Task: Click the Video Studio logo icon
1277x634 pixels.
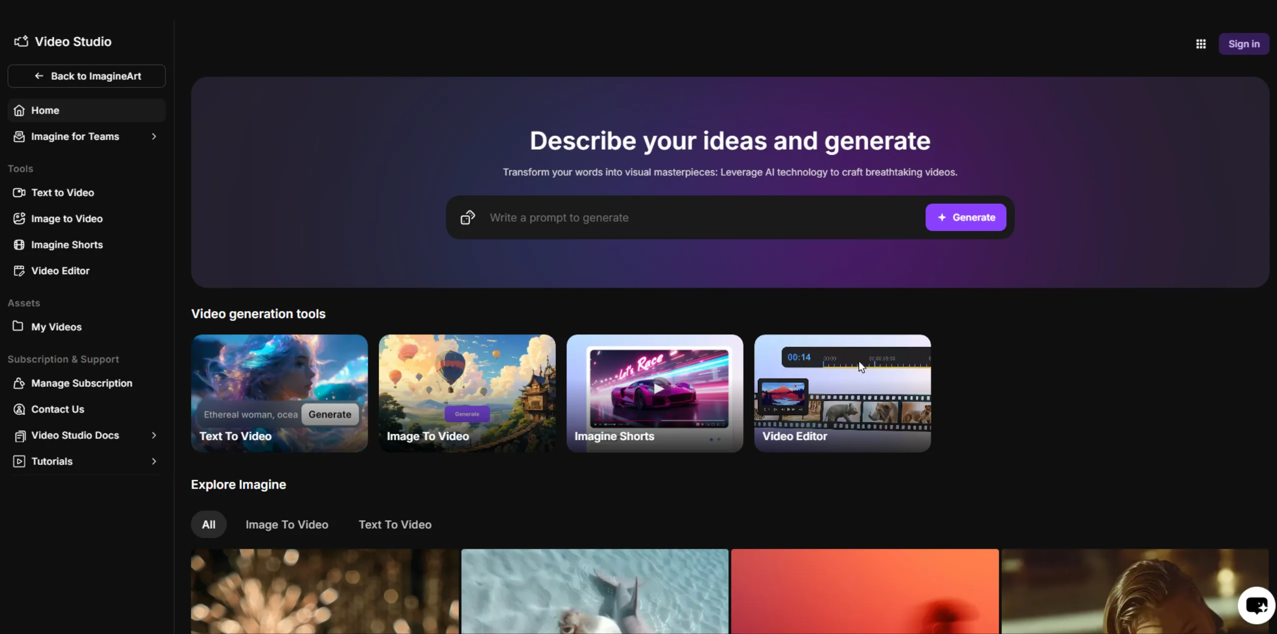Action: (21, 41)
